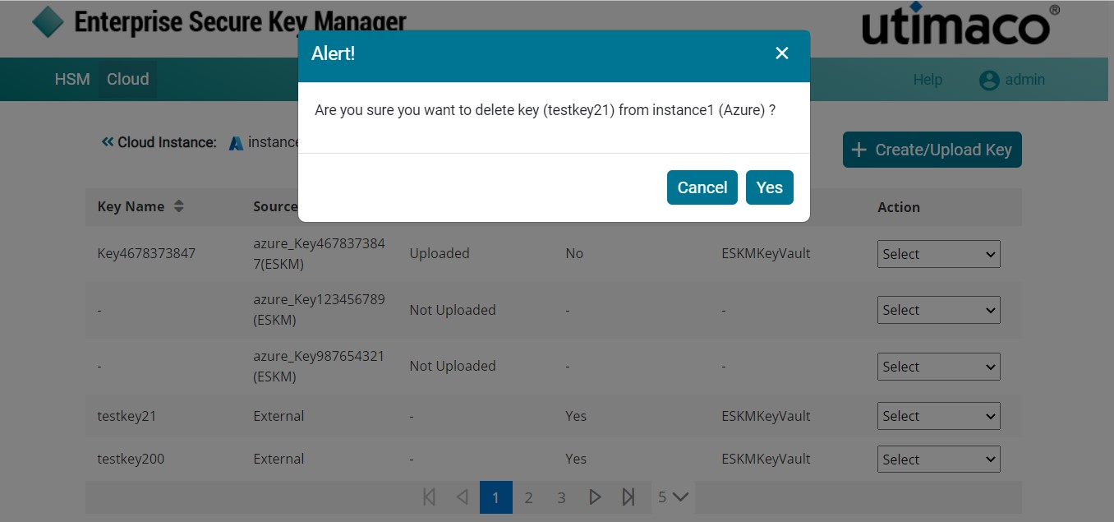The width and height of the screenshot is (1114, 522).
Task: Open Action dropdown for testkey21
Action: point(939,416)
